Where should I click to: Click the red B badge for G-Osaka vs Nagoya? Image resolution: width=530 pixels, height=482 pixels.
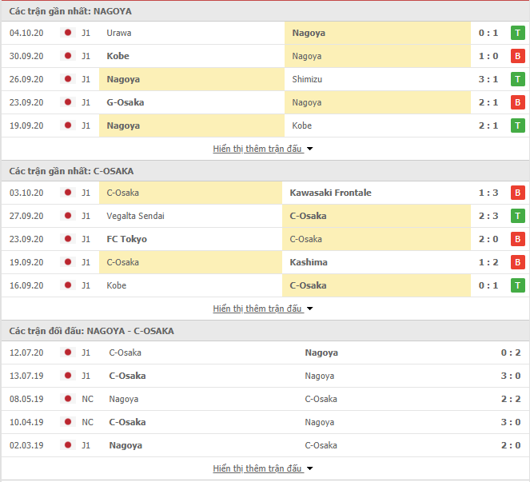click(517, 102)
